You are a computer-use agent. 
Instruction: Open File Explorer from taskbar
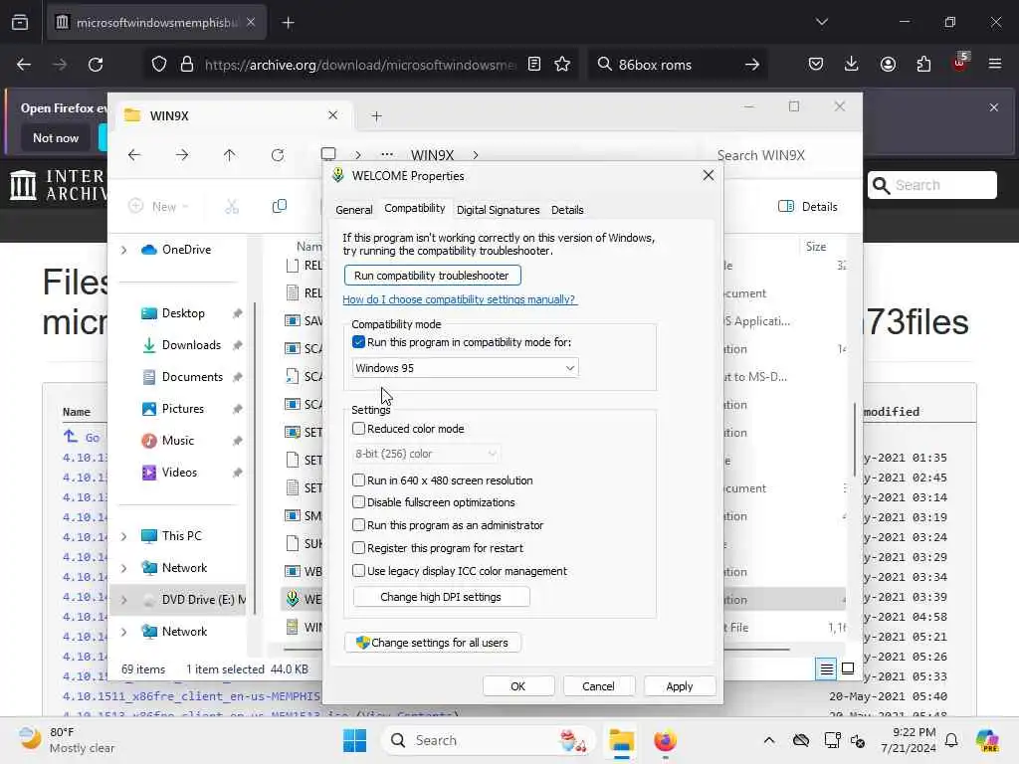[x=621, y=740]
